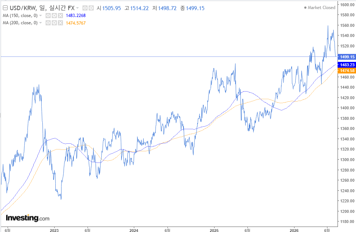Click the 2024 label on time axis

coord(134,230)
